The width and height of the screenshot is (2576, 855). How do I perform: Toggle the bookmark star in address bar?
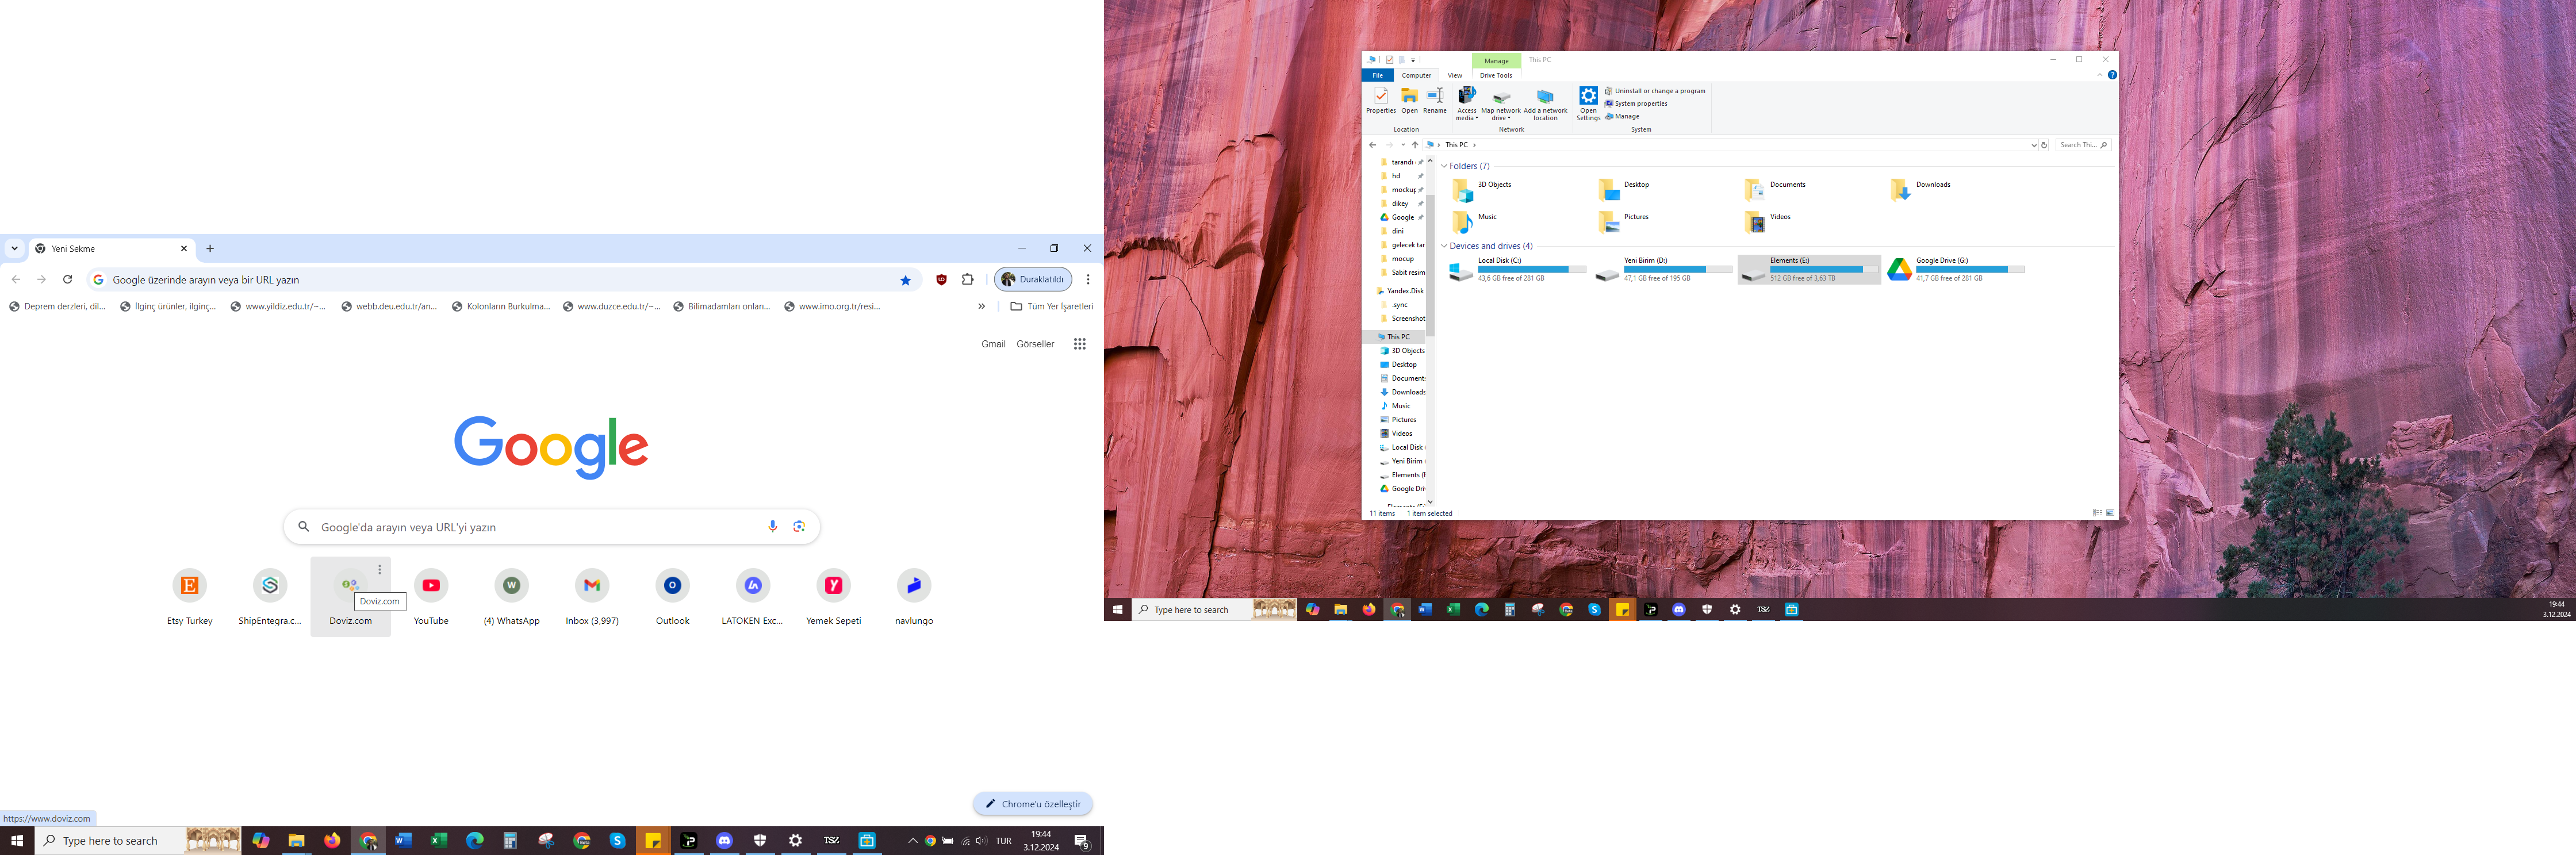(905, 280)
